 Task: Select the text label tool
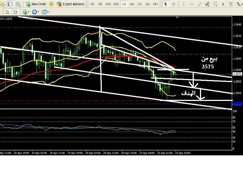tap(223, 4)
